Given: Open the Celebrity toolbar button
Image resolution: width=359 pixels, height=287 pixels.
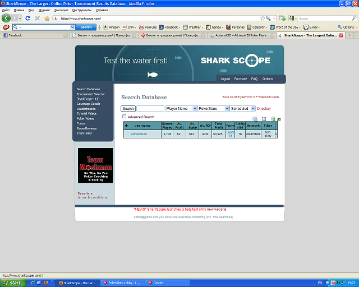Looking at the screenshot, I should click(257, 27).
